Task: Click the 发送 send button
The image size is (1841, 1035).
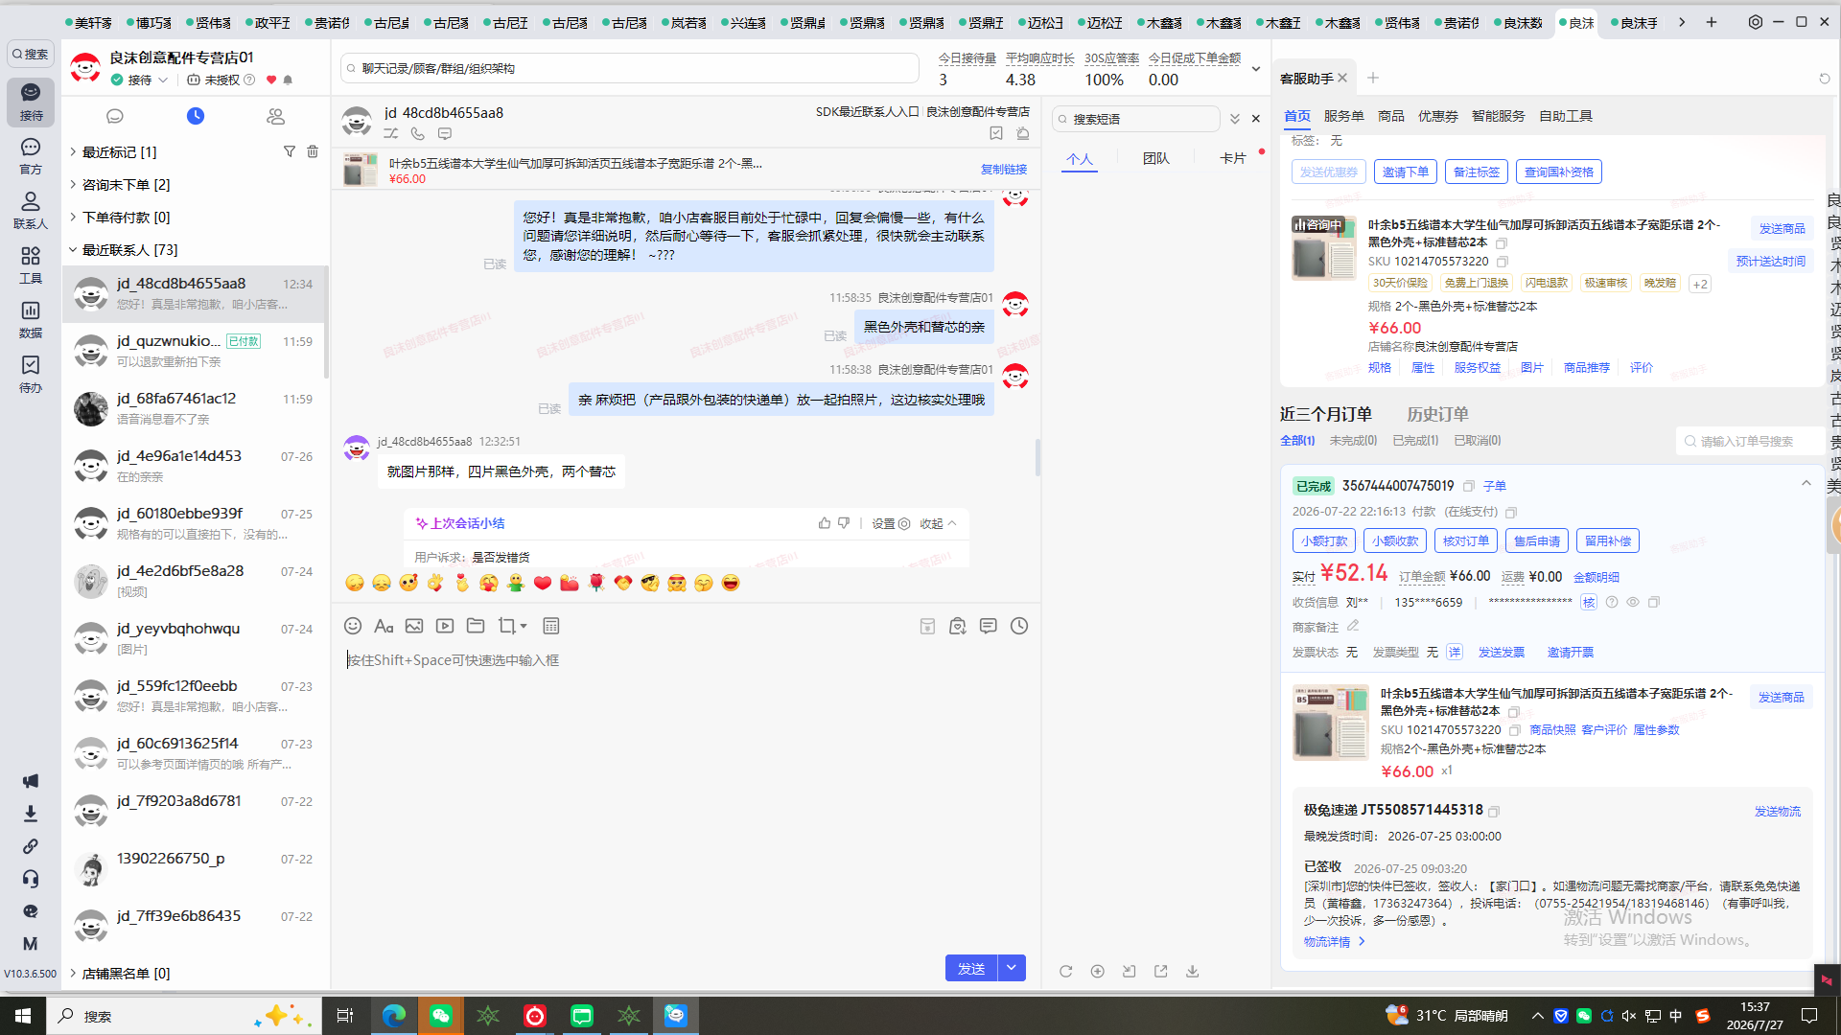Action: (971, 968)
